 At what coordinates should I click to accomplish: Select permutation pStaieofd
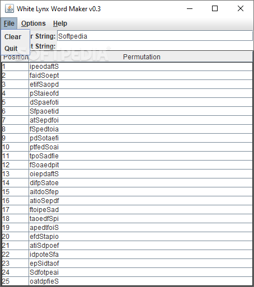(140, 93)
